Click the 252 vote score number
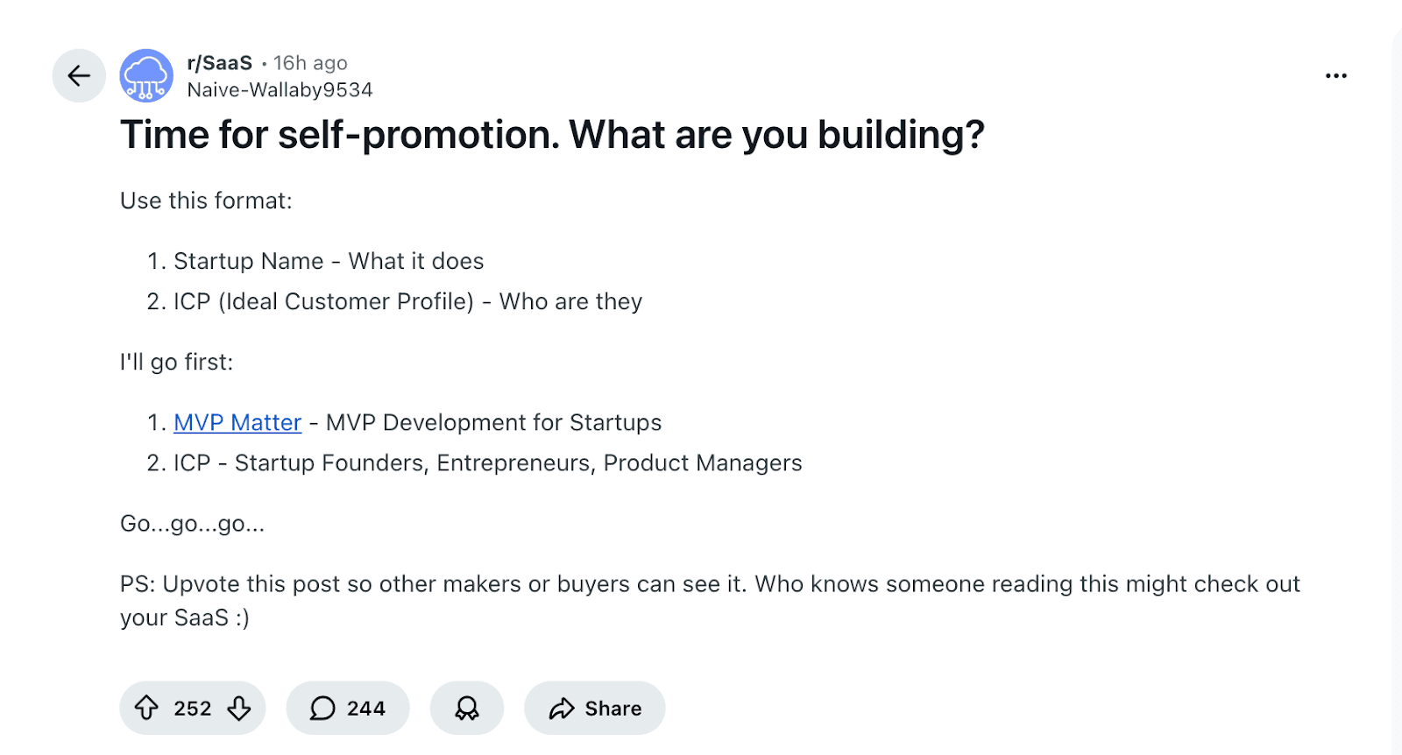The image size is (1402, 755). click(x=193, y=708)
